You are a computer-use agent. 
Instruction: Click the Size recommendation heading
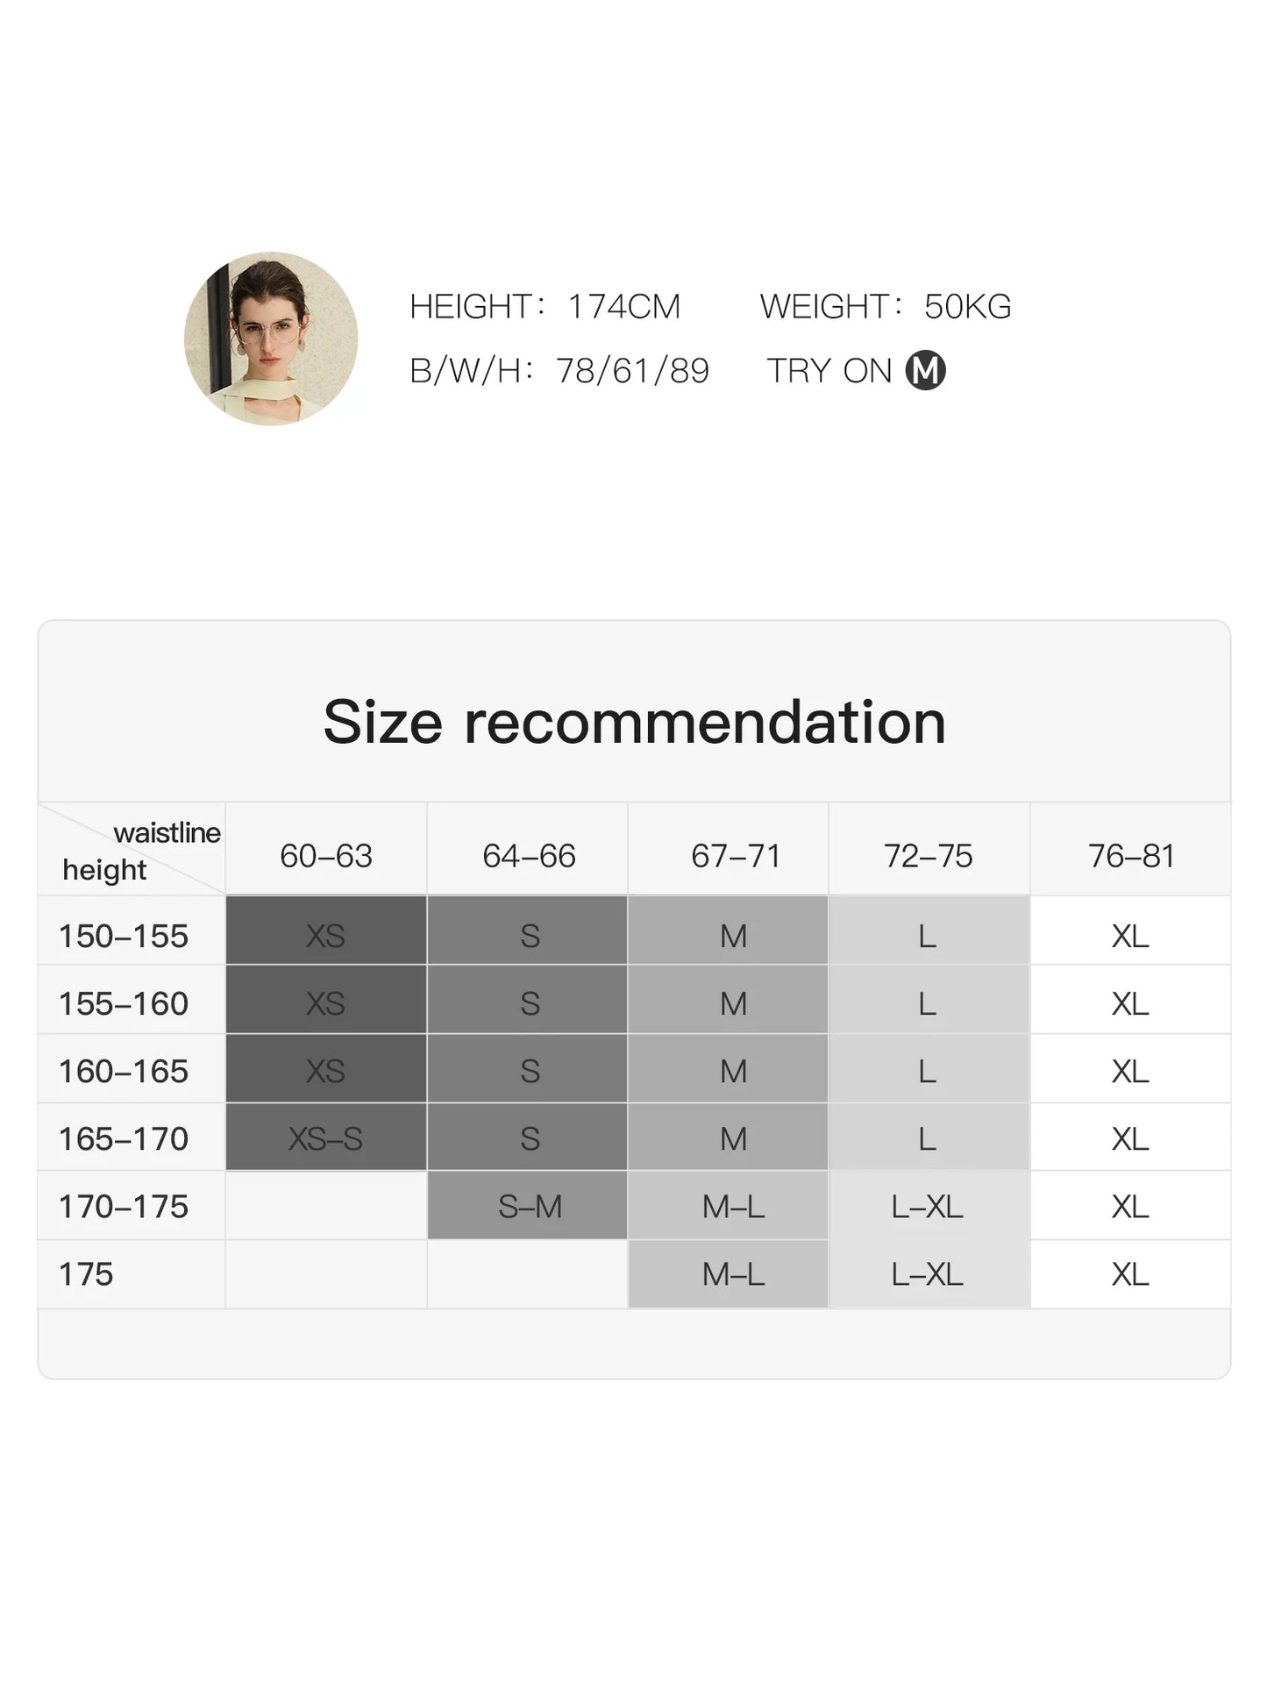coord(634,722)
